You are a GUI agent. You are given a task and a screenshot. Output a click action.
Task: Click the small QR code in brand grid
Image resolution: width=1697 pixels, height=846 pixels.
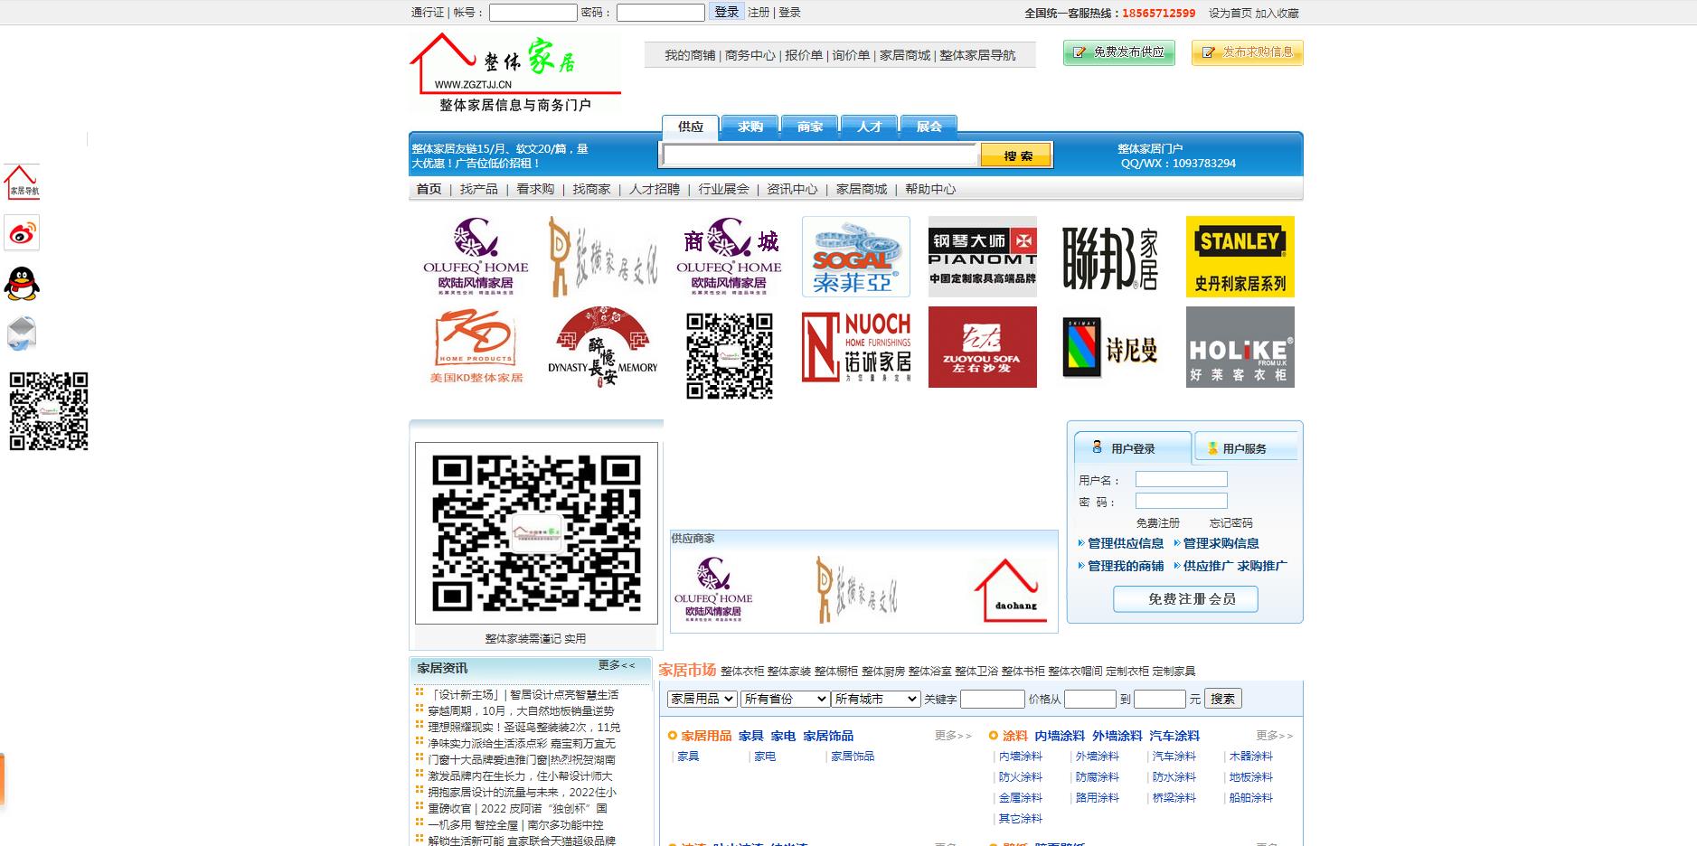(730, 356)
